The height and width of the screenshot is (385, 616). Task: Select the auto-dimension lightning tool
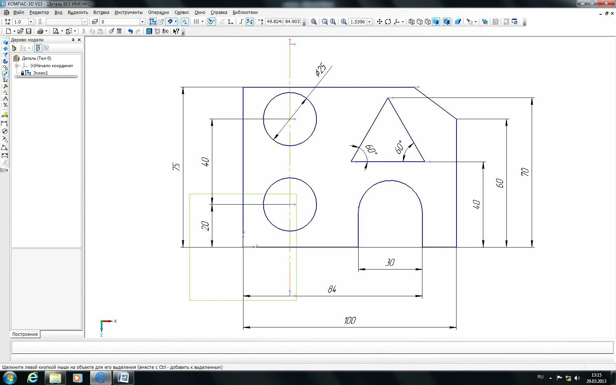5,115
